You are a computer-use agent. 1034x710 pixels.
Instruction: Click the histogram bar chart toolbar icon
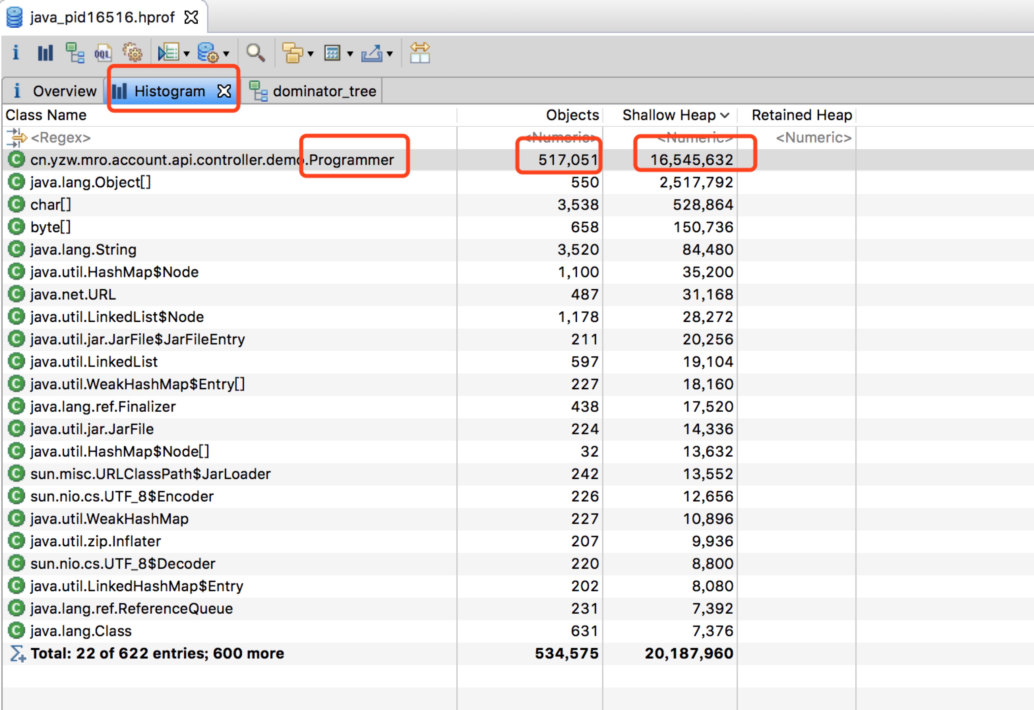(x=45, y=53)
